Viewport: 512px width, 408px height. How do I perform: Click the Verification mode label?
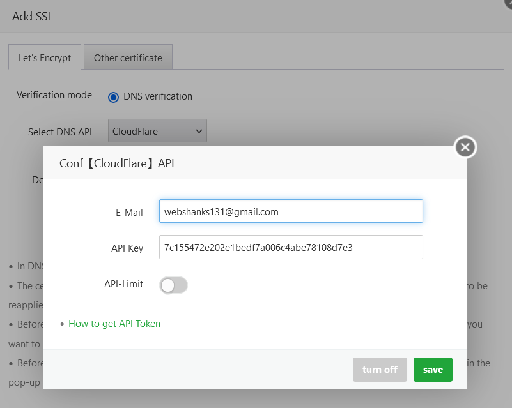point(54,95)
